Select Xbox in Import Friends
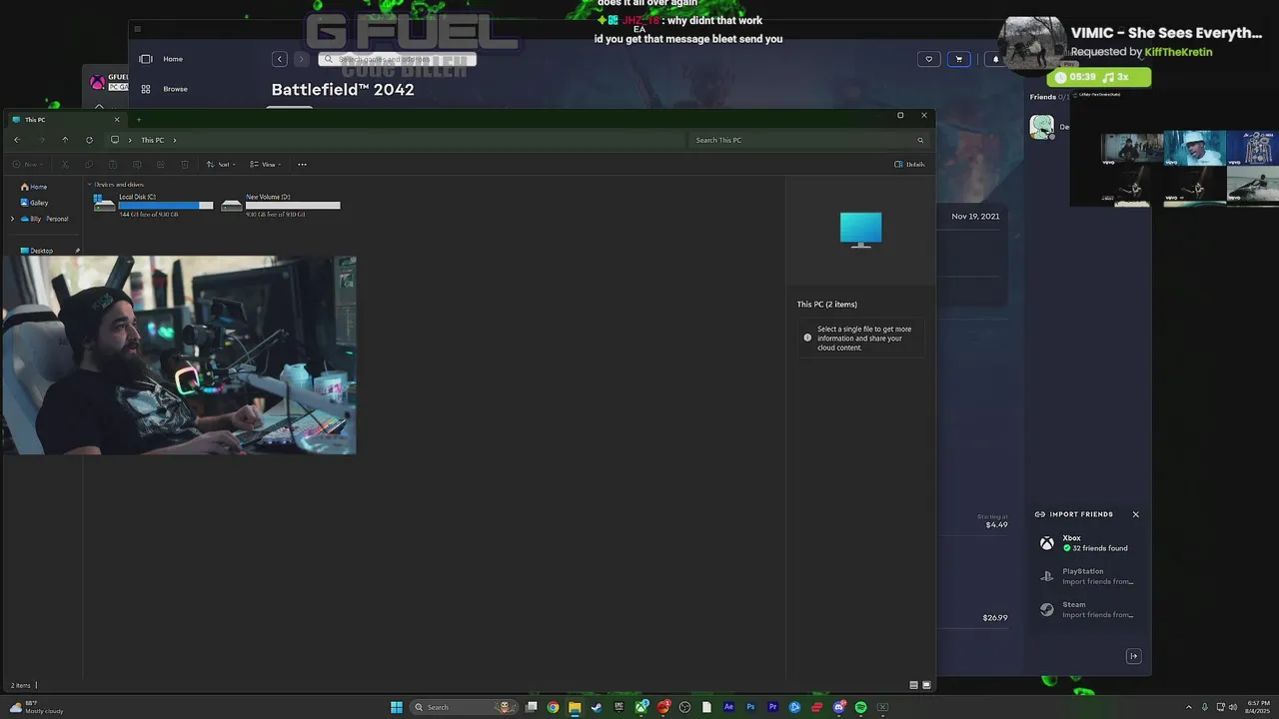The image size is (1279, 719). click(x=1089, y=543)
